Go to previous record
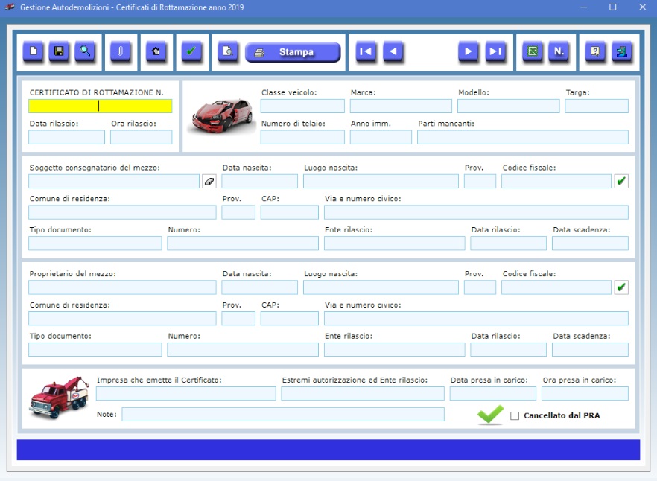Viewport: 657px width, 481px height. pos(393,51)
